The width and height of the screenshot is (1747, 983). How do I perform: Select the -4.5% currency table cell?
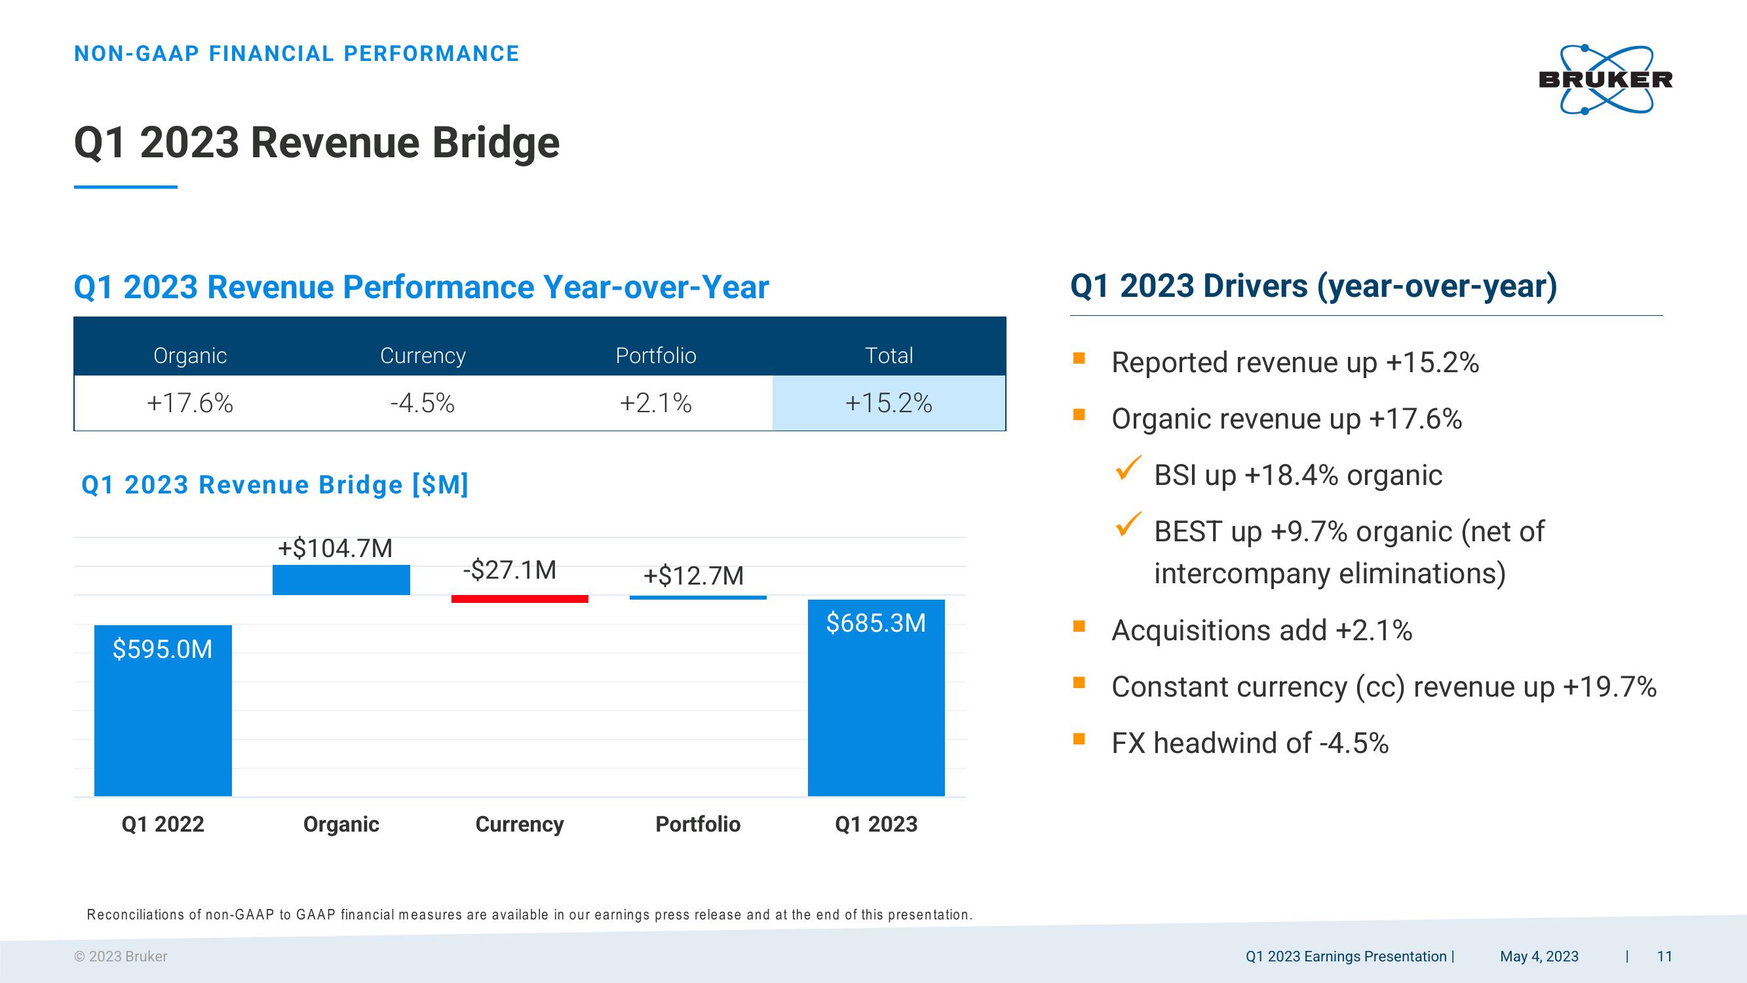[x=423, y=403]
